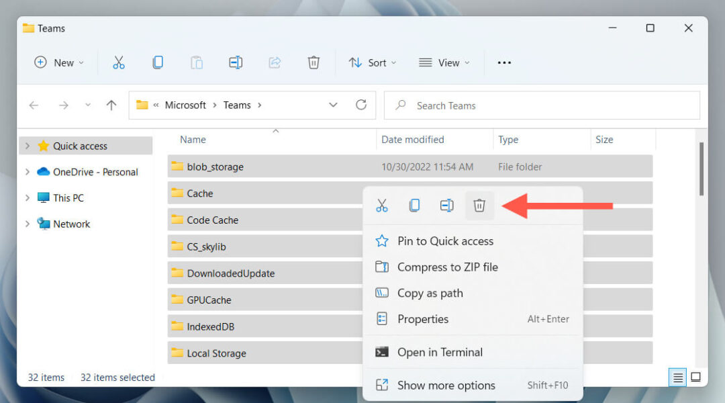Select the Copy icon in the context menu
Image resolution: width=725 pixels, height=403 pixels.
click(414, 205)
